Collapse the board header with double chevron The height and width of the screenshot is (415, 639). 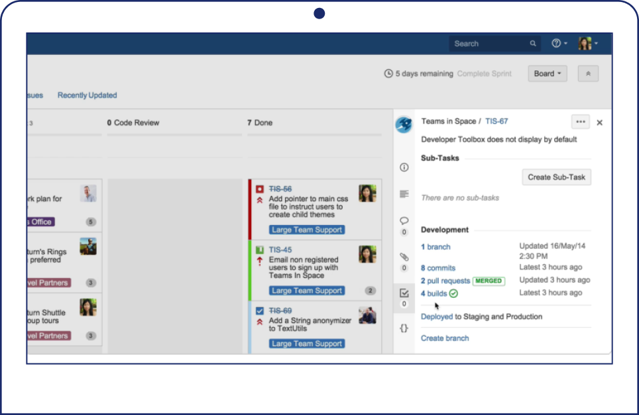(x=588, y=73)
